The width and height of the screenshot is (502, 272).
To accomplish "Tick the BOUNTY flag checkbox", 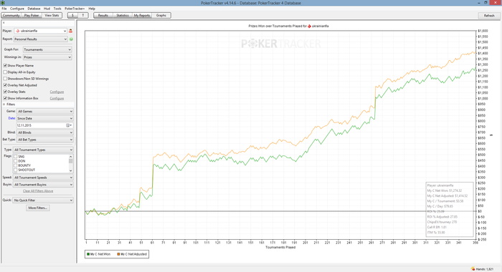I will tap(15, 165).
